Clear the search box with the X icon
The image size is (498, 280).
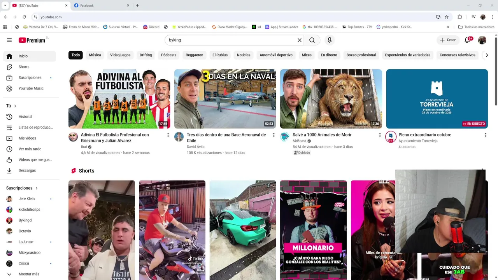[300, 40]
